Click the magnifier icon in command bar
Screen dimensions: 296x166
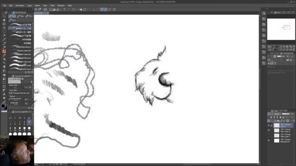(50, 9)
